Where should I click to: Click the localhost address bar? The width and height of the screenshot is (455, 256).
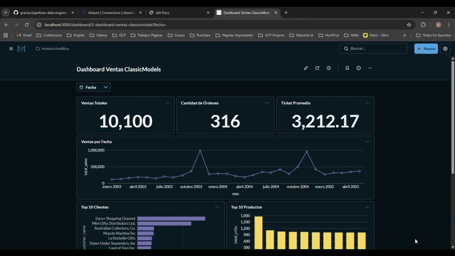click(224, 25)
